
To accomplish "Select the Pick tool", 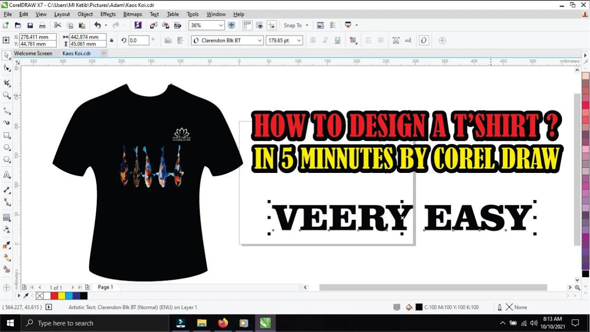I will [x=7, y=55].
